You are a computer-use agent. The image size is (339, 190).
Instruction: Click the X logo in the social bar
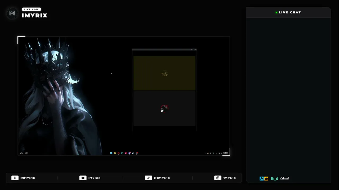(15, 178)
